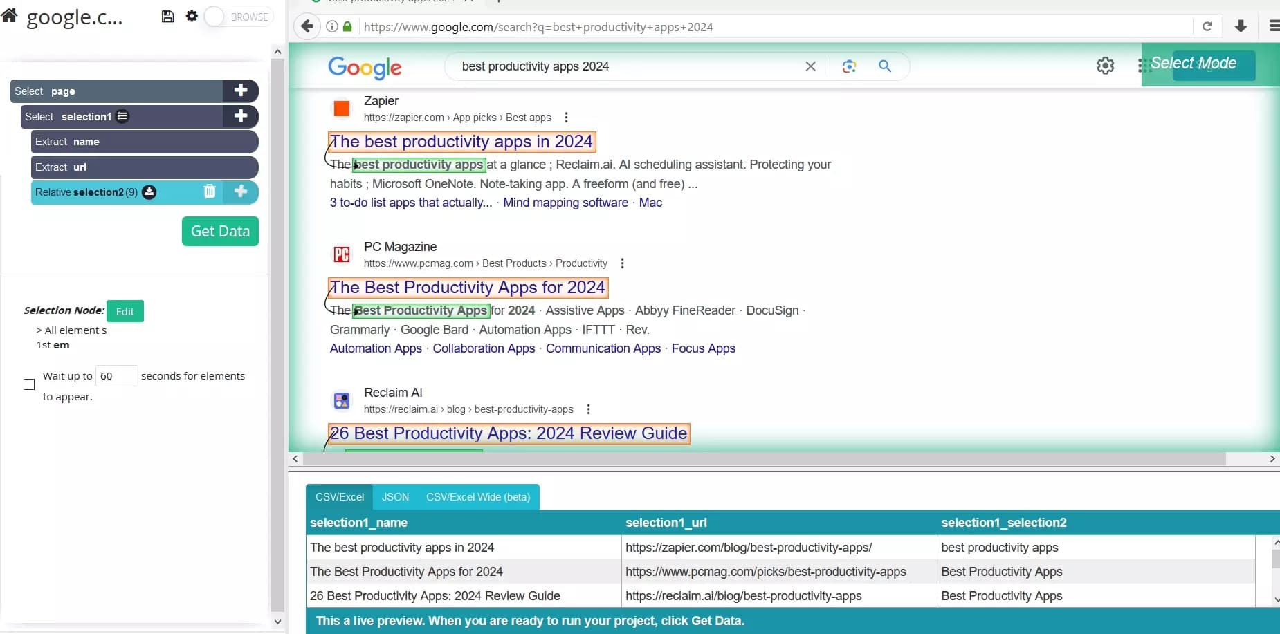1280x634 pixels.
Task: Open the CSV/Excel Wide (beta) tab
Action: tap(478, 496)
